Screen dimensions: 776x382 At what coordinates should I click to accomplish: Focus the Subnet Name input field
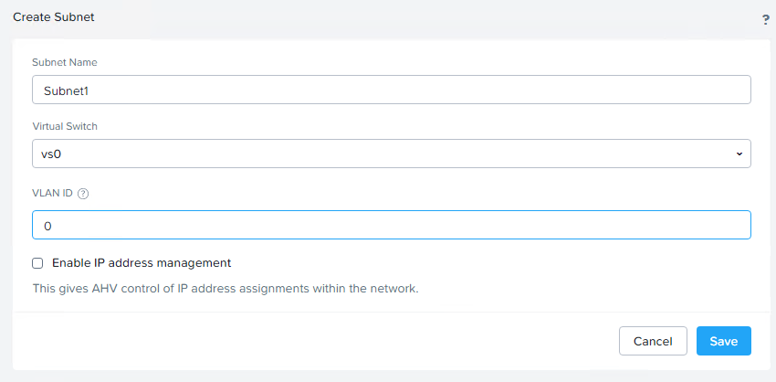391,90
